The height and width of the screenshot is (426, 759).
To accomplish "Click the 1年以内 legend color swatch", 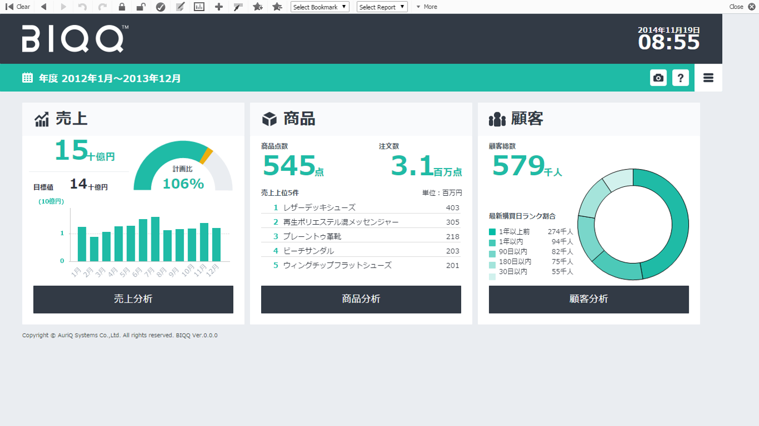I will tap(492, 242).
